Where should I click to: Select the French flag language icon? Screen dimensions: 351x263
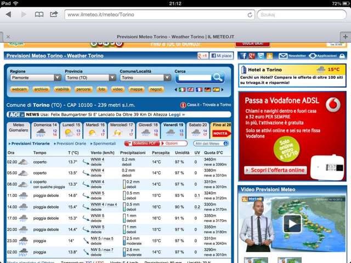point(199,89)
